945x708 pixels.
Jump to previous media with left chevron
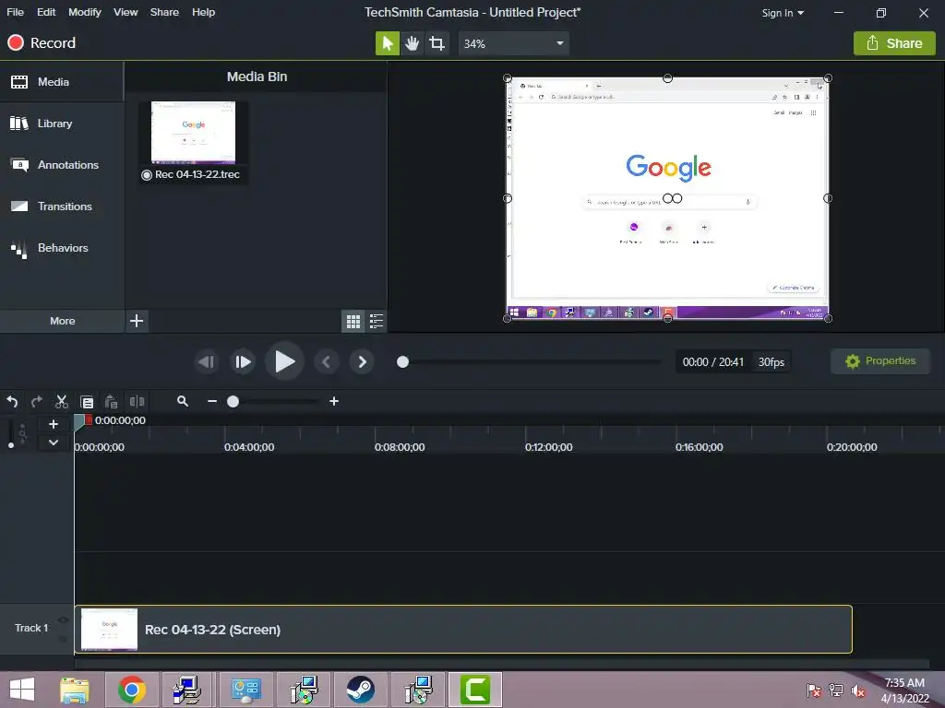(x=326, y=361)
